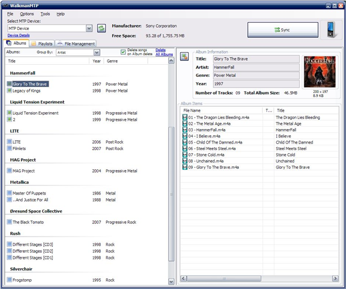The width and height of the screenshot is (347, 290).
Task: Click the album list scroll down arrow
Action: point(171,282)
